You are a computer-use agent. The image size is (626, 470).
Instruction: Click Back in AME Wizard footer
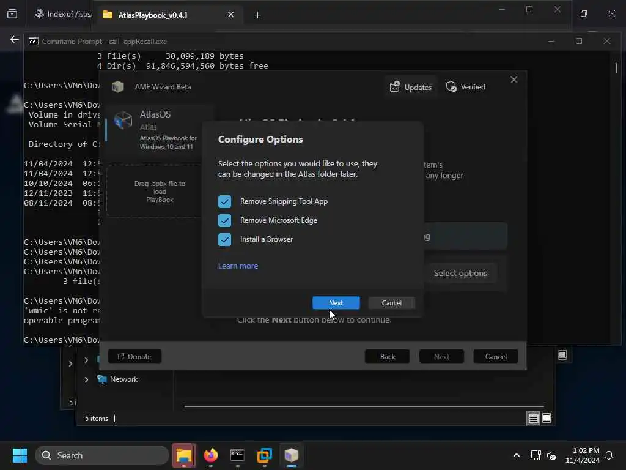[387, 357]
